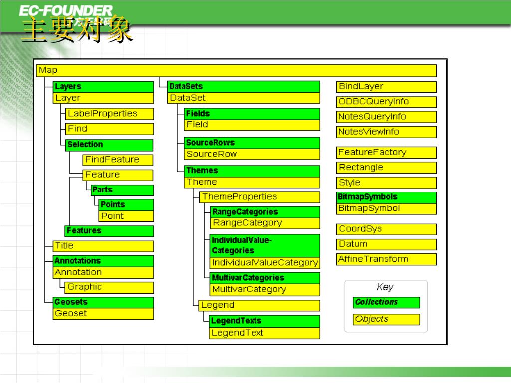The image size is (511, 383).
Task: Select the SourceRow object box
Action: (x=252, y=154)
